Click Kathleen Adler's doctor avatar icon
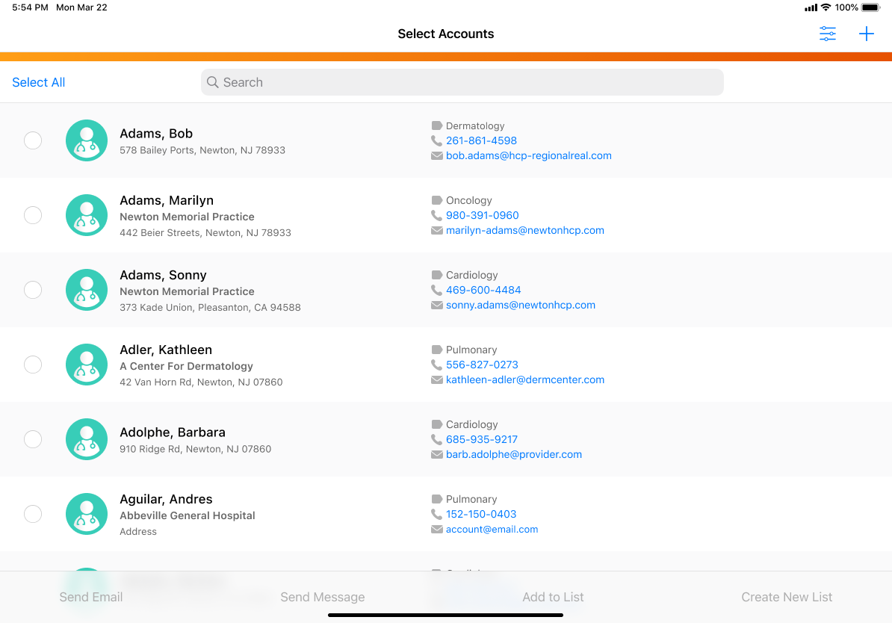 coord(87,365)
